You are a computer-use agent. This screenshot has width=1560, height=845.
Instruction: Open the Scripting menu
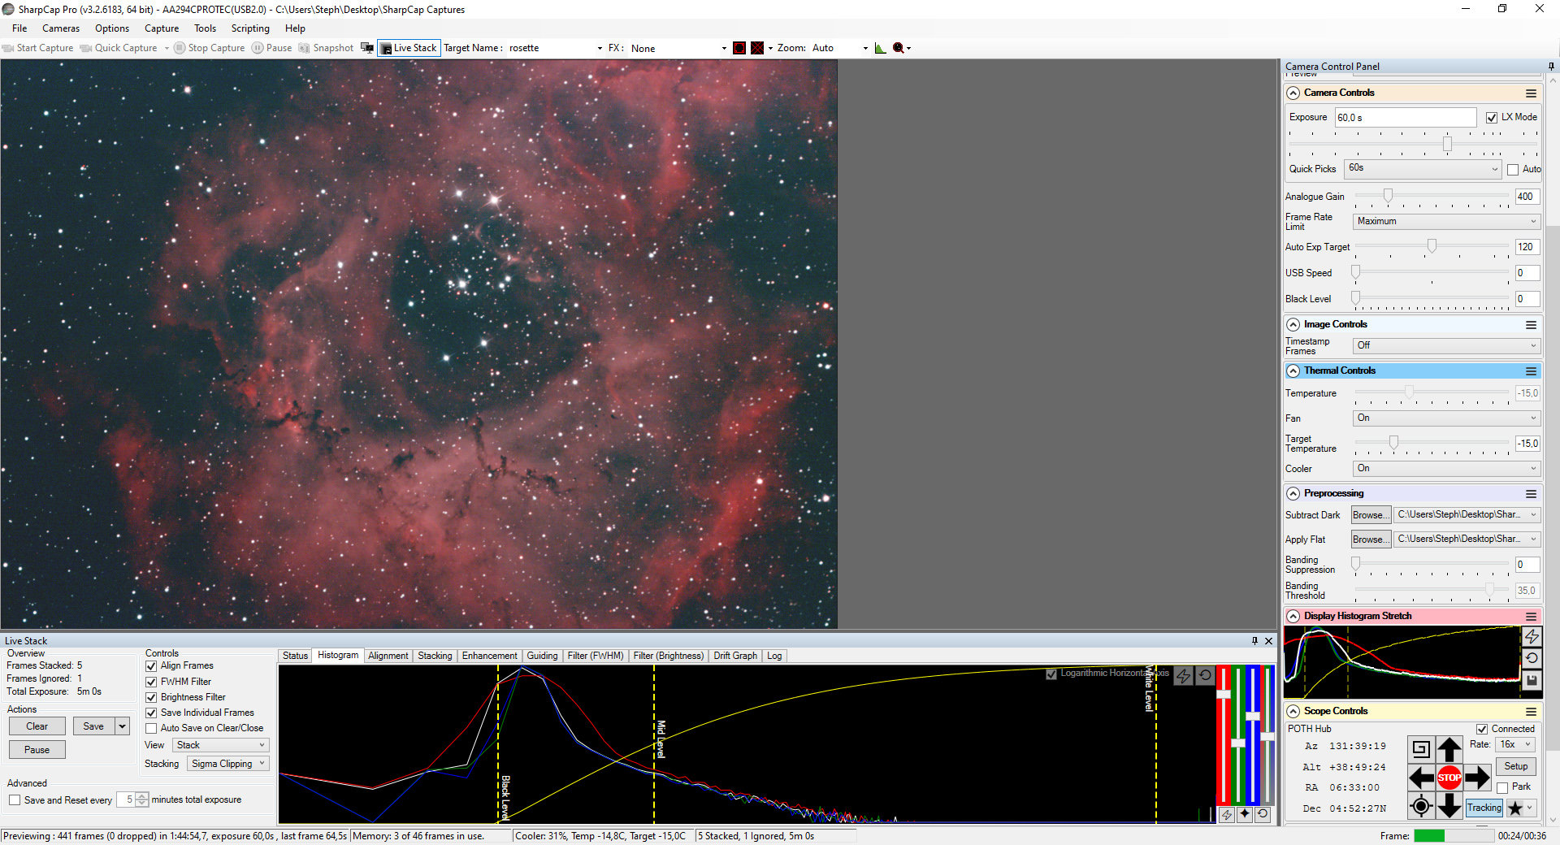pyautogui.click(x=250, y=28)
